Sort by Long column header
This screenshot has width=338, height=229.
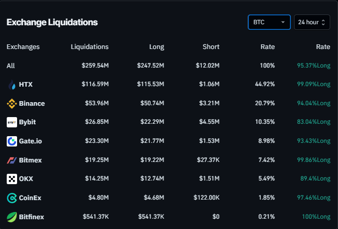156,47
